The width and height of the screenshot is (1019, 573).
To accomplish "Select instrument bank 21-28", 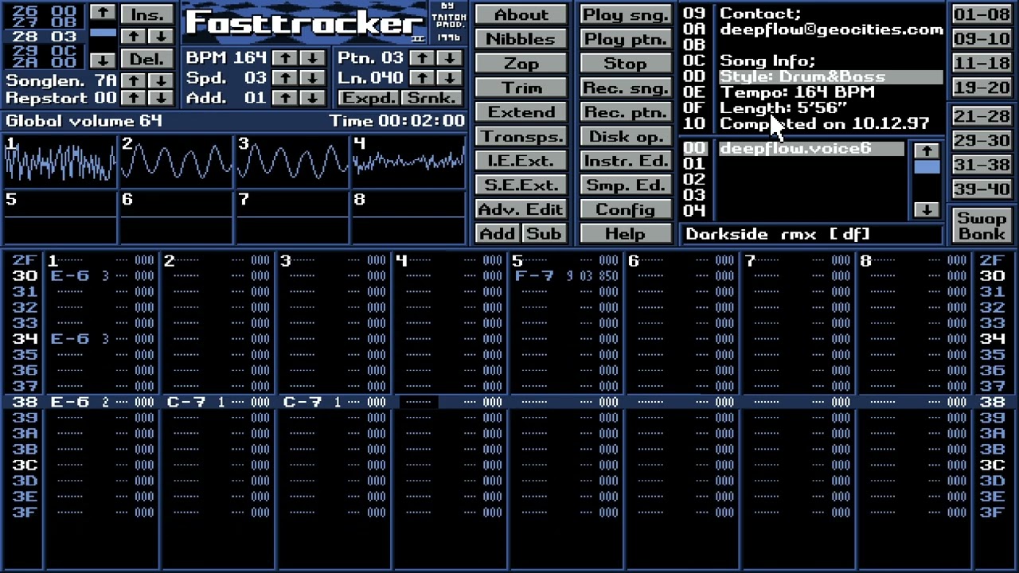I will click(981, 116).
